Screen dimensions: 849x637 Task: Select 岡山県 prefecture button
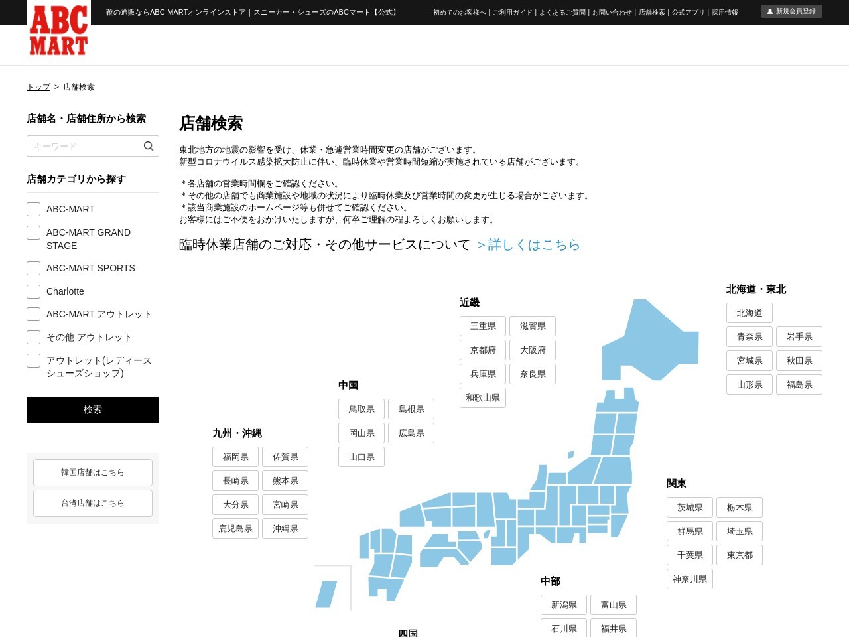pyautogui.click(x=361, y=433)
